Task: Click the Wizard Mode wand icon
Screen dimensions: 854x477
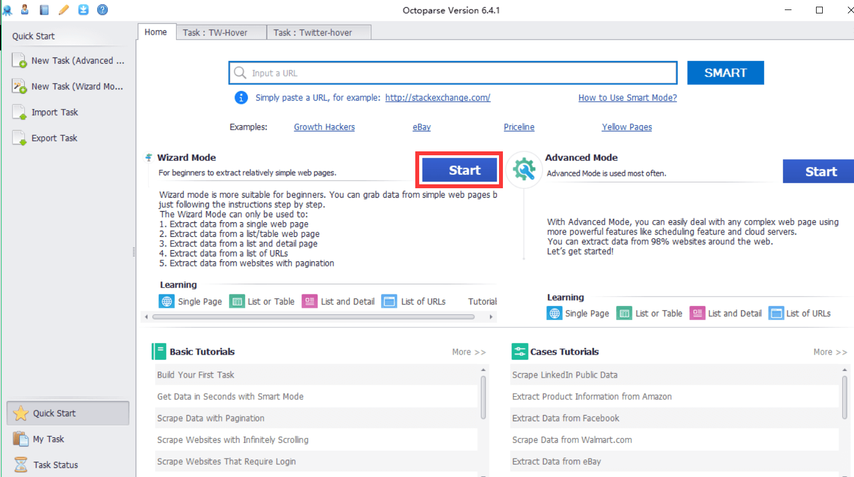Action: point(148,158)
